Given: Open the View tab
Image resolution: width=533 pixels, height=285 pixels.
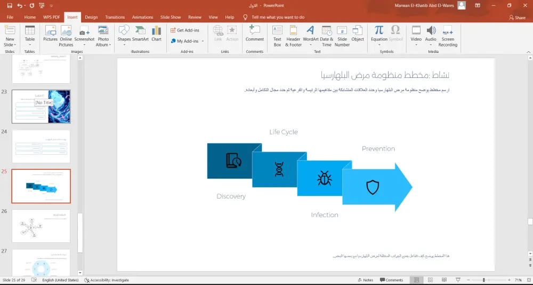Looking at the screenshot, I should point(213,17).
